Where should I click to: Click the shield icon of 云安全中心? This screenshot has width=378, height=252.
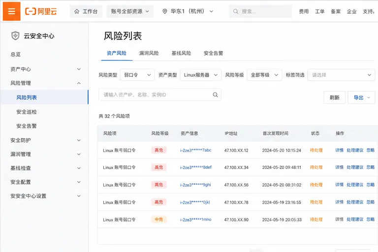coord(15,36)
